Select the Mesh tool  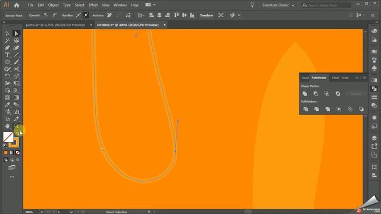(x=8, y=97)
